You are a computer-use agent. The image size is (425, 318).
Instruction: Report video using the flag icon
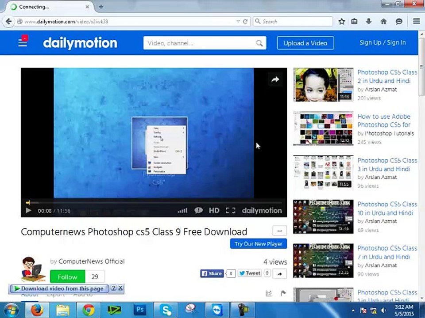pyautogui.click(x=283, y=293)
